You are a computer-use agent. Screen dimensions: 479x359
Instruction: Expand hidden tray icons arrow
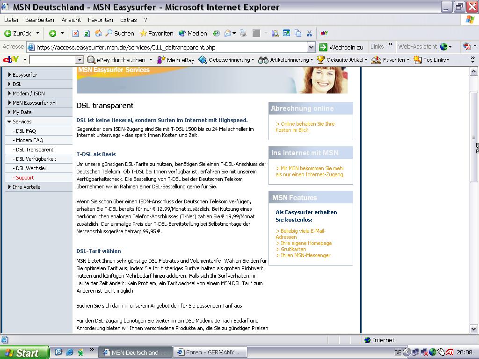pos(406,352)
